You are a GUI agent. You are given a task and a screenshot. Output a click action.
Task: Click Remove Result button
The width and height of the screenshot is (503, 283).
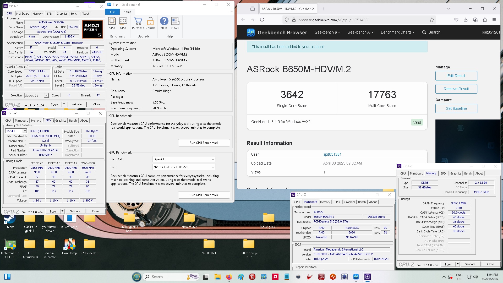tap(456, 89)
